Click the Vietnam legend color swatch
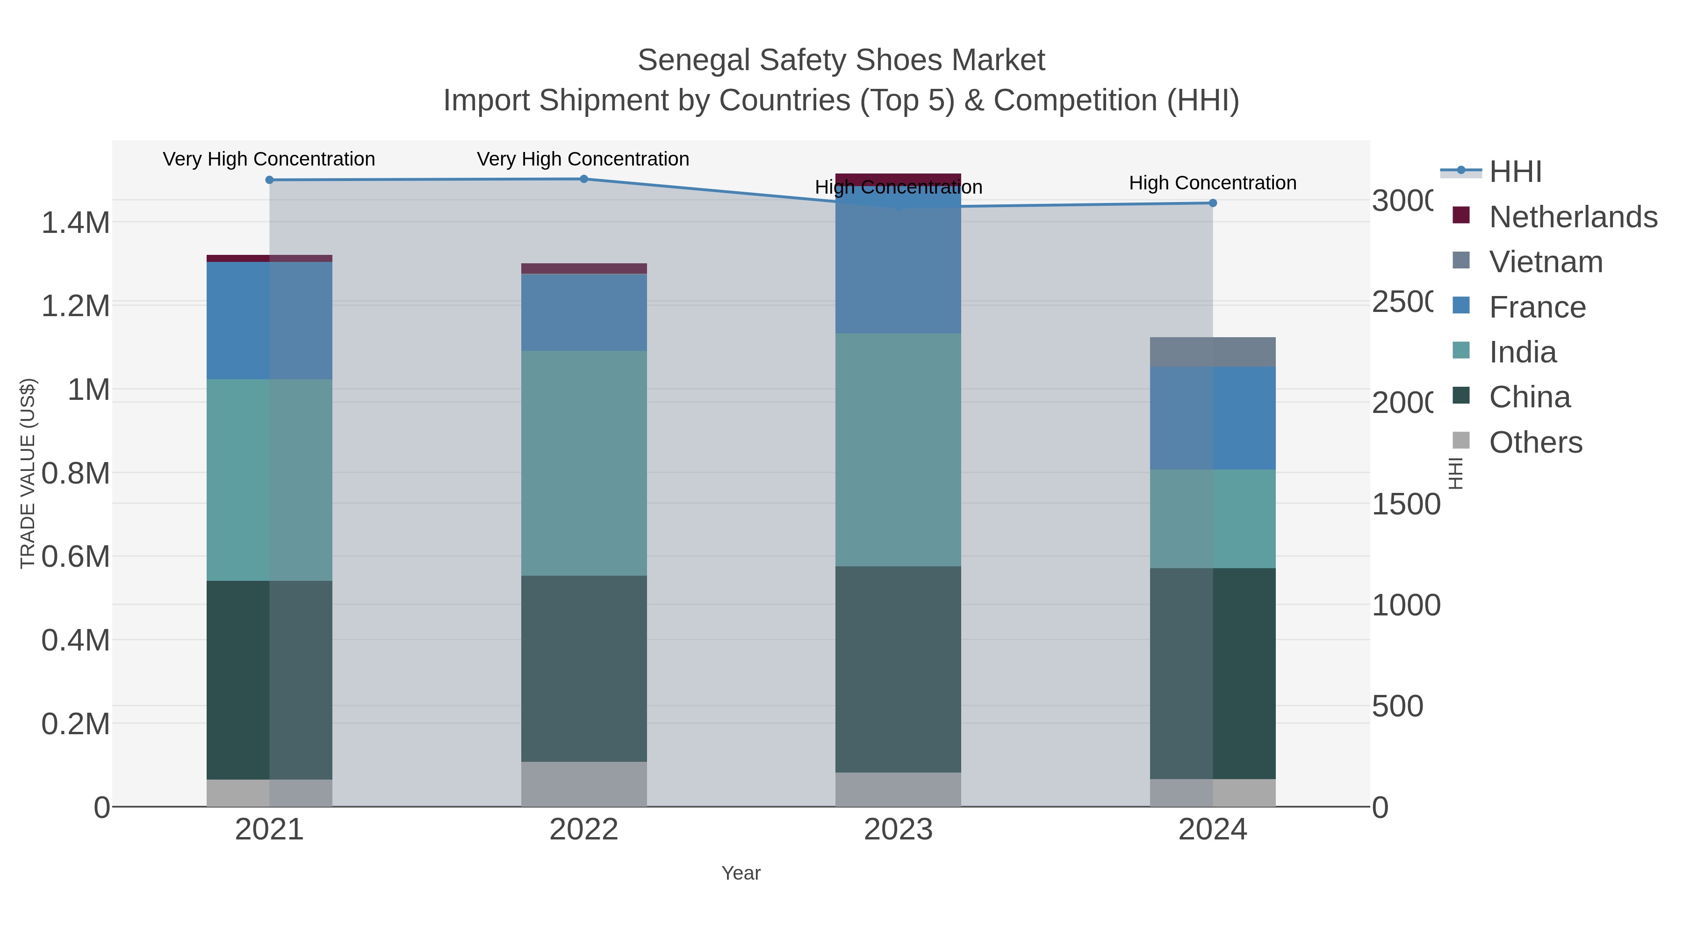This screenshot has height=947, width=1683. click(1461, 260)
